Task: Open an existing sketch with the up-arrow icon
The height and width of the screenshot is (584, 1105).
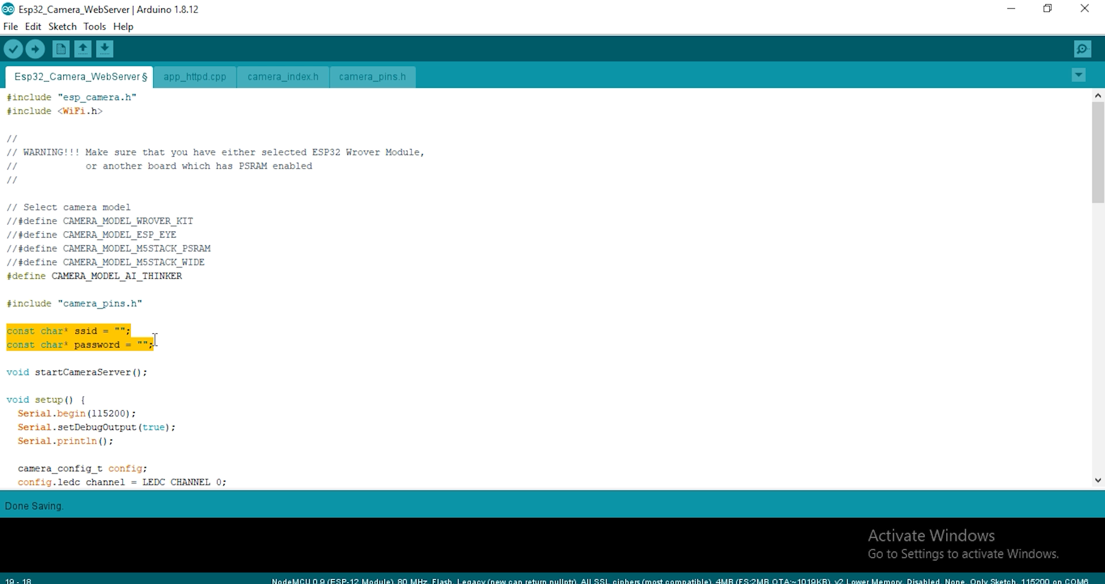Action: coord(82,49)
